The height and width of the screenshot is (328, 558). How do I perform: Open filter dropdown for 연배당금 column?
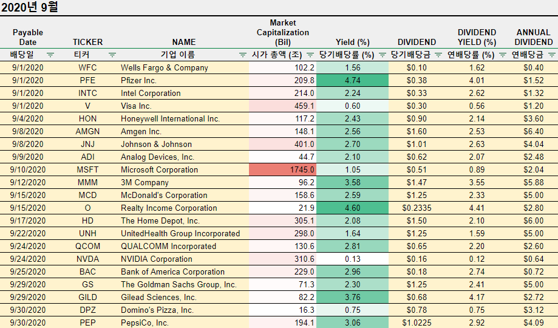tap(552, 55)
